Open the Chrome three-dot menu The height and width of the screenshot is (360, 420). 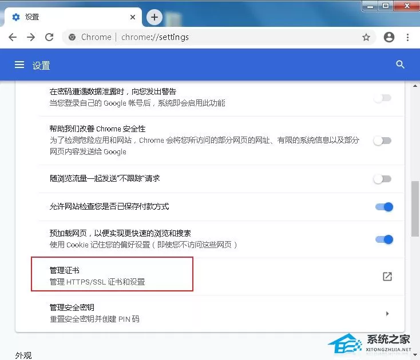pos(407,37)
